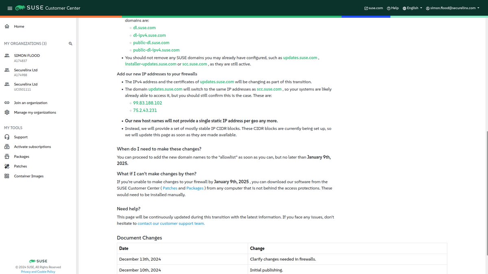488x274 pixels.
Task: Click the 'Initial publishing.' table cell
Action: (x=348, y=270)
